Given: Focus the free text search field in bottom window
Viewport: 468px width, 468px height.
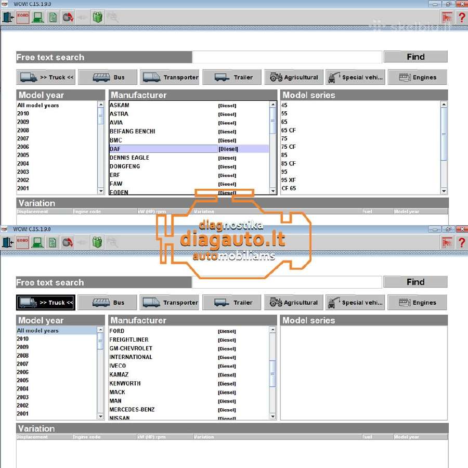Looking at the screenshot, I should [x=287, y=282].
